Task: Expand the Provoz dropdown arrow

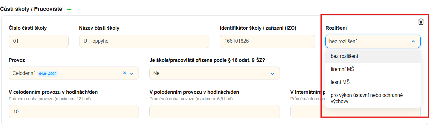Action: pyautogui.click(x=132, y=73)
